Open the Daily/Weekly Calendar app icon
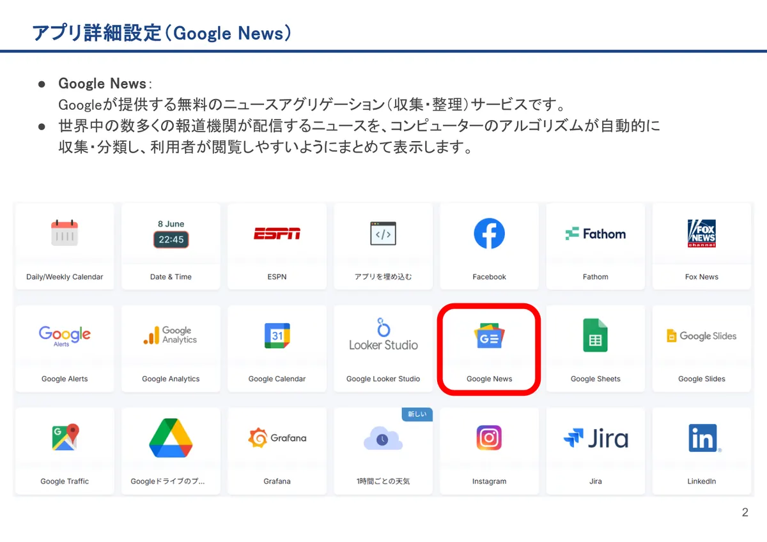767x542 pixels. pos(65,233)
